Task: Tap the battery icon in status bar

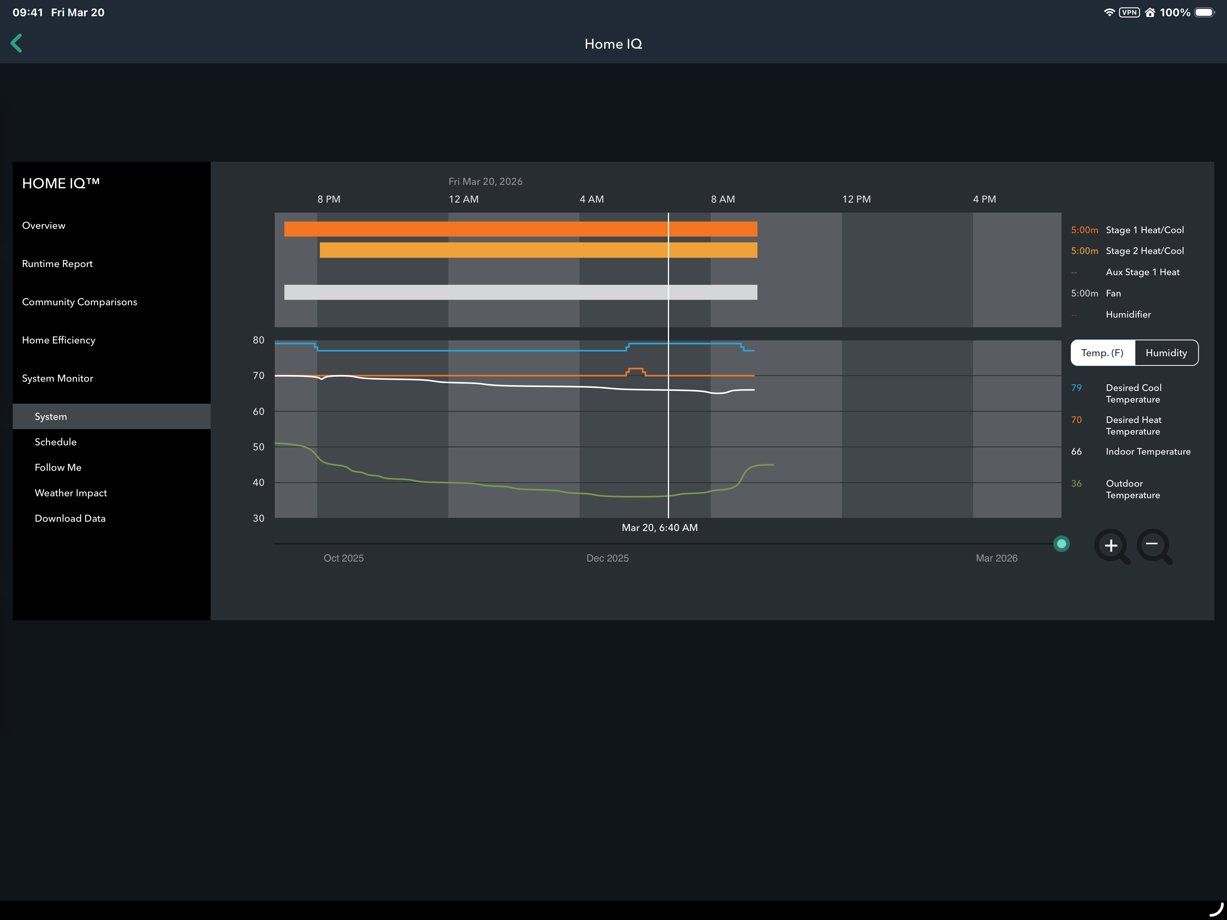Action: pyautogui.click(x=1204, y=12)
